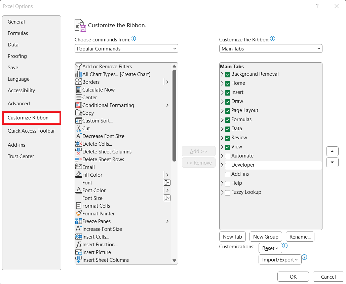
Task: Enable the Developer tab checkbox
Action: tap(228, 166)
